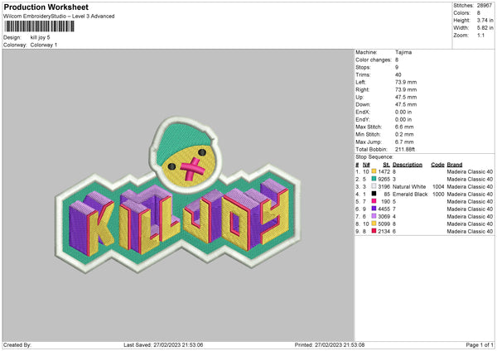
Task: Click the Natural White swatch in row 3
Action: (x=374, y=186)
